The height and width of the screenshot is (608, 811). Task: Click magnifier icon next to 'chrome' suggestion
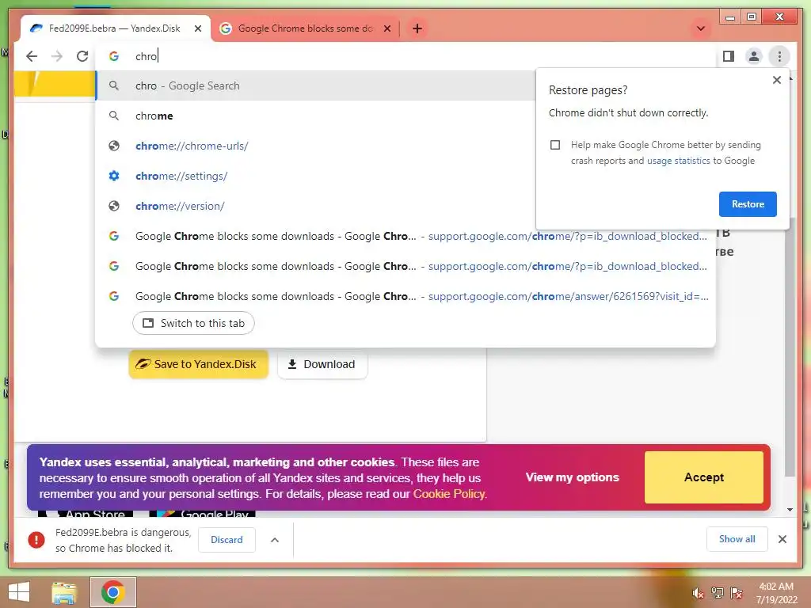point(114,116)
